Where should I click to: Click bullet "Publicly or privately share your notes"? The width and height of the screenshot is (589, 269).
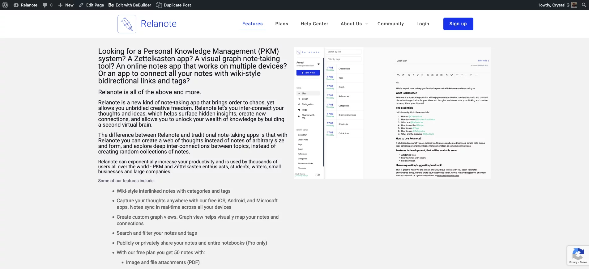click(192, 243)
